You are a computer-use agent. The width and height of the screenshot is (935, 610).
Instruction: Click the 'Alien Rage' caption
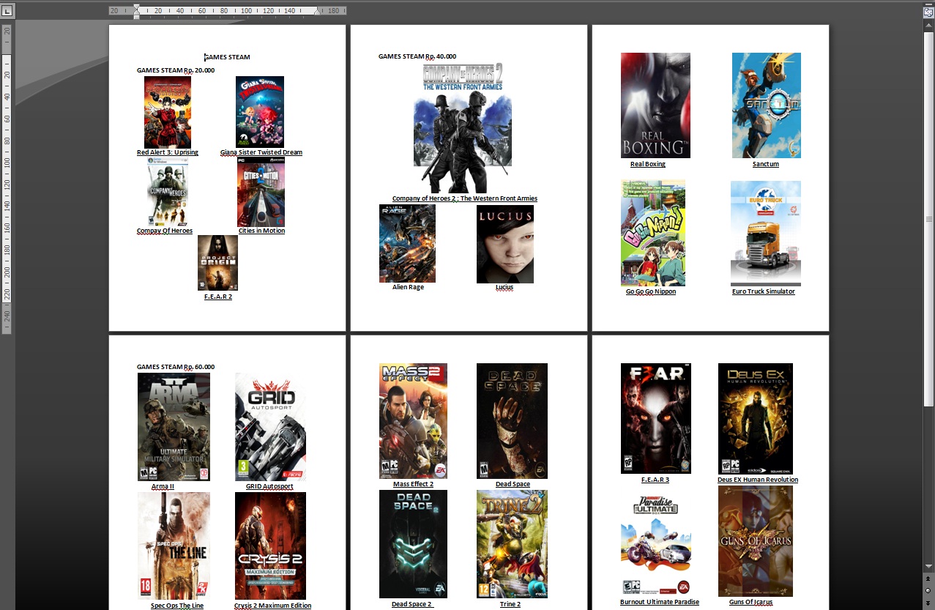(x=408, y=287)
